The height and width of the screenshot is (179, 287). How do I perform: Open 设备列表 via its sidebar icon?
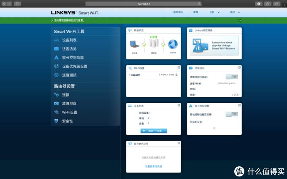[x=57, y=40]
